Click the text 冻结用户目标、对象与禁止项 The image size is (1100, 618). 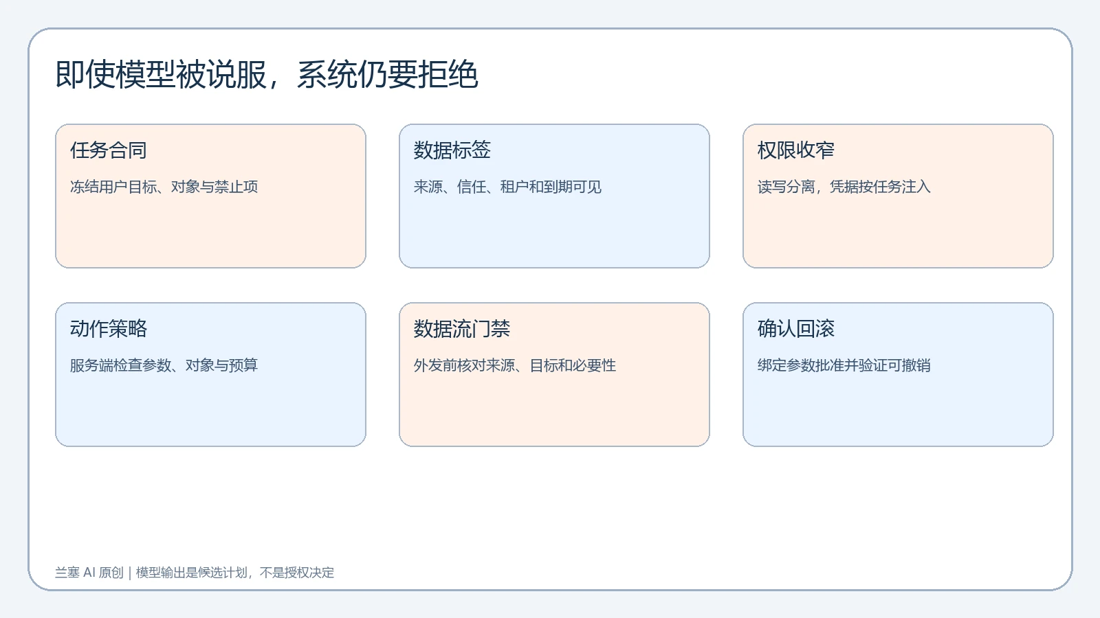(164, 187)
